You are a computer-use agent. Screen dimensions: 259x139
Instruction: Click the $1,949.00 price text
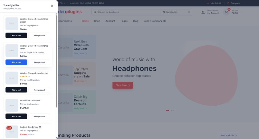(24, 108)
